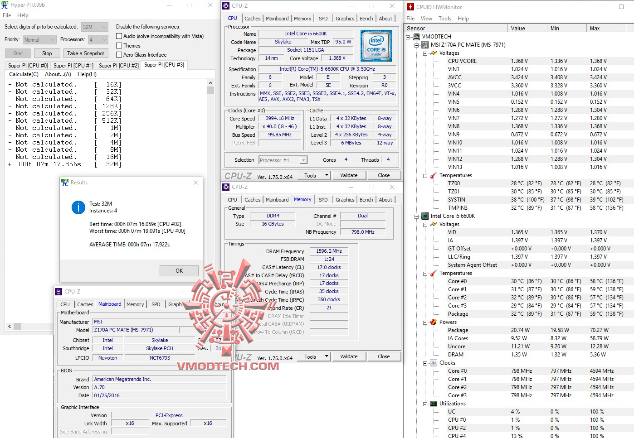Collapse the Intel Core i5 6600K node
Viewport: 634px width, 438px height.
click(417, 216)
